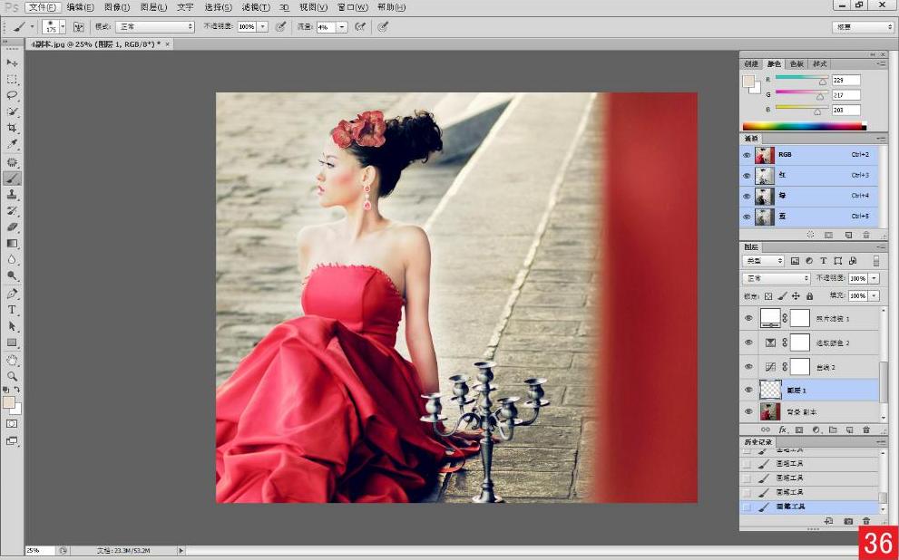
Task: Hide the RGB composite channel
Action: click(x=747, y=155)
